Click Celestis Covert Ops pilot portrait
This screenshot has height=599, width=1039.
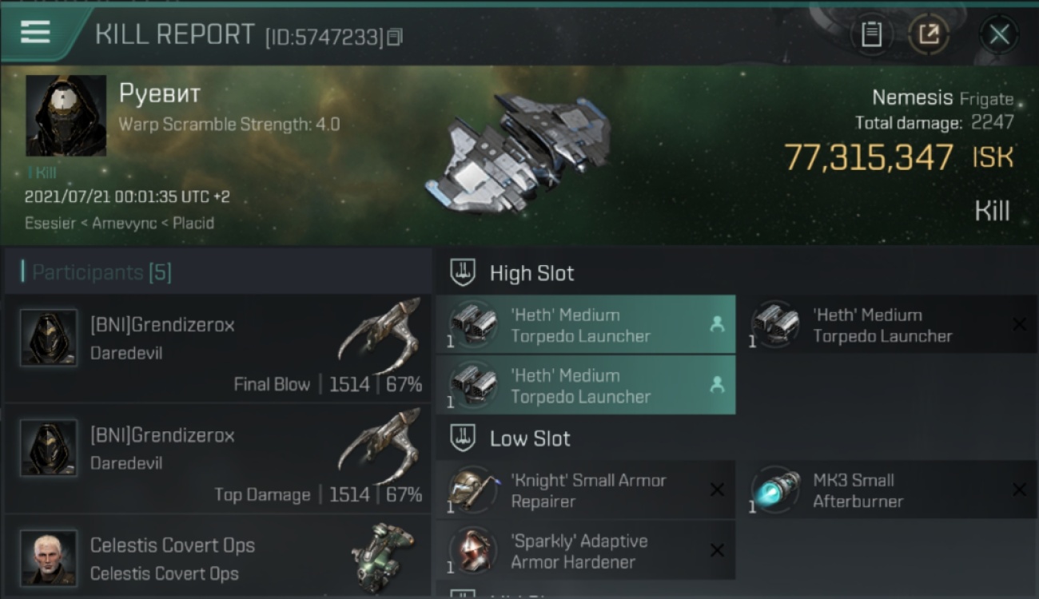pos(49,557)
